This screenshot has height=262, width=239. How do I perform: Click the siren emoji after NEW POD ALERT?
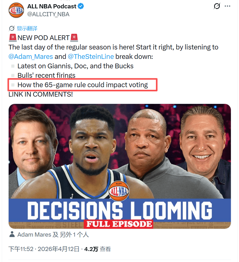coord(74,38)
